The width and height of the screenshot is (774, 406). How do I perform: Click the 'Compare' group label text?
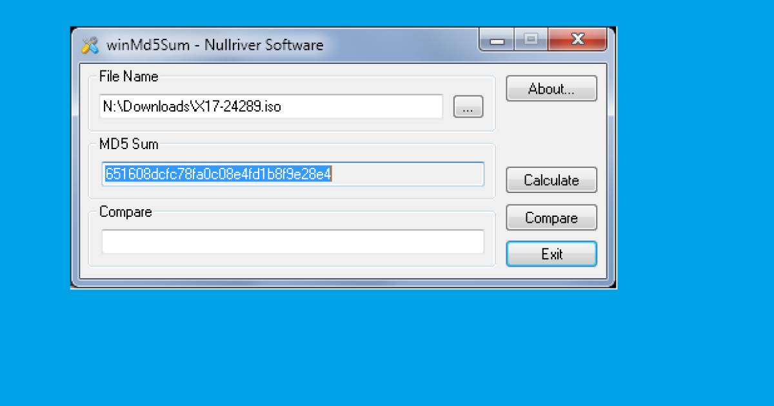pos(126,212)
